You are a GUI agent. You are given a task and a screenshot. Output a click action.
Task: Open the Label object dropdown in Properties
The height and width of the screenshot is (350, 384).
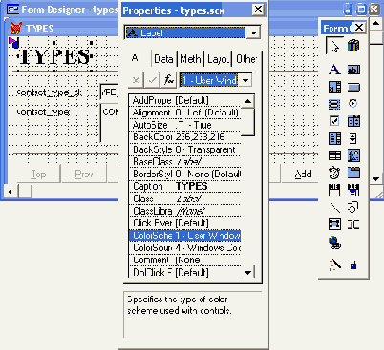[x=254, y=32]
